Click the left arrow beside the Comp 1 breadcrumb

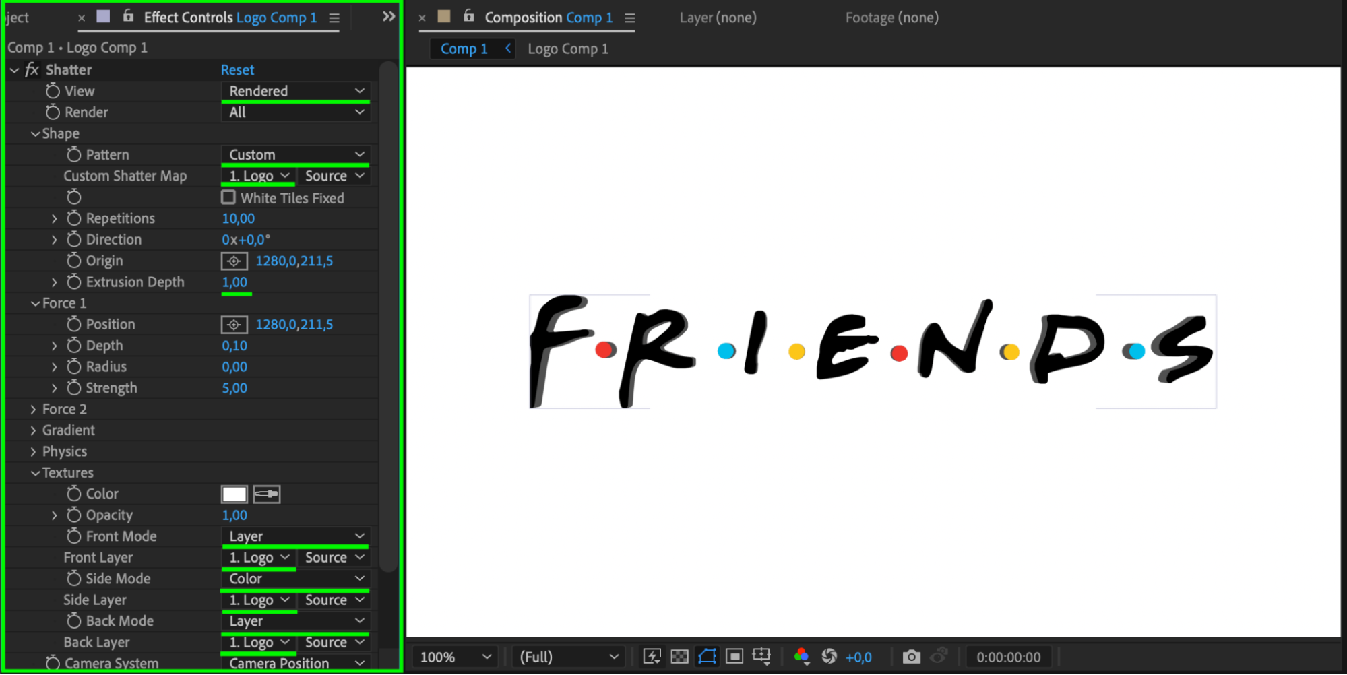(x=508, y=49)
